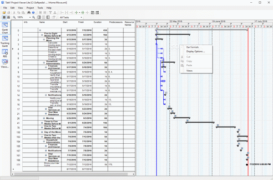Expand Three to Five Weeks Before group
The image size is (273, 180).
[42, 123]
